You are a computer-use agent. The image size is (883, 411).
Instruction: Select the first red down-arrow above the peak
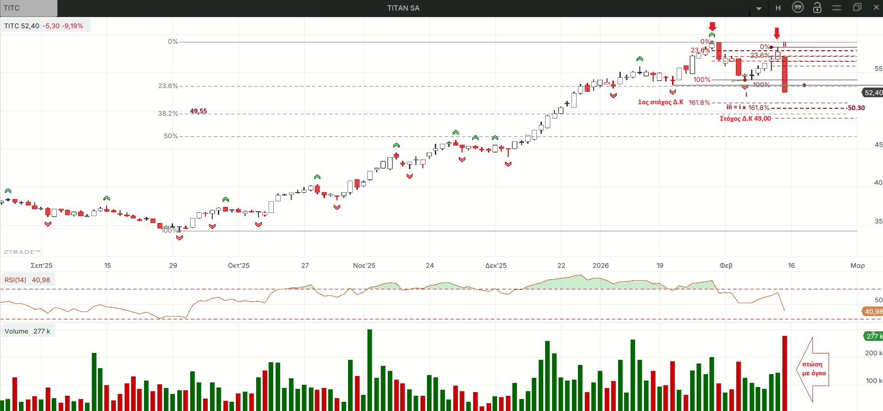tap(713, 26)
